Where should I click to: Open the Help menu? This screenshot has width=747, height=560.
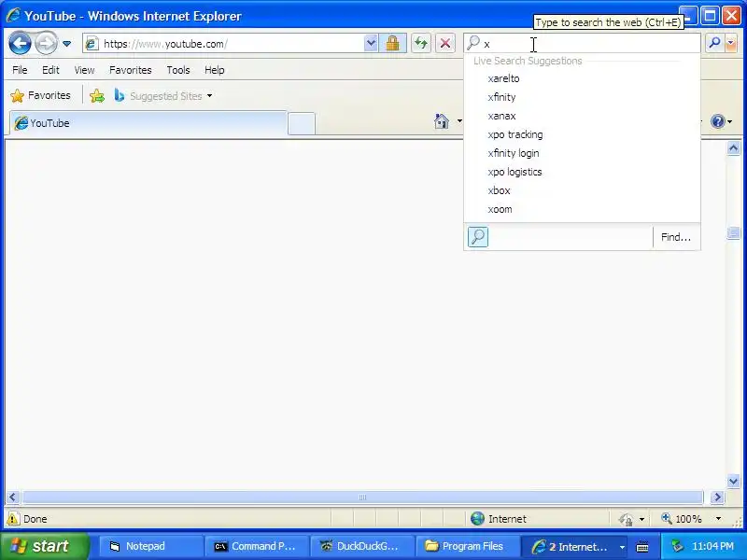tap(215, 70)
